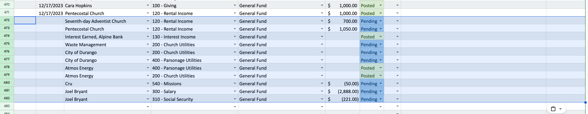Open paste options dropdown arrow
This screenshot has width=588, height=114.
tap(560, 109)
